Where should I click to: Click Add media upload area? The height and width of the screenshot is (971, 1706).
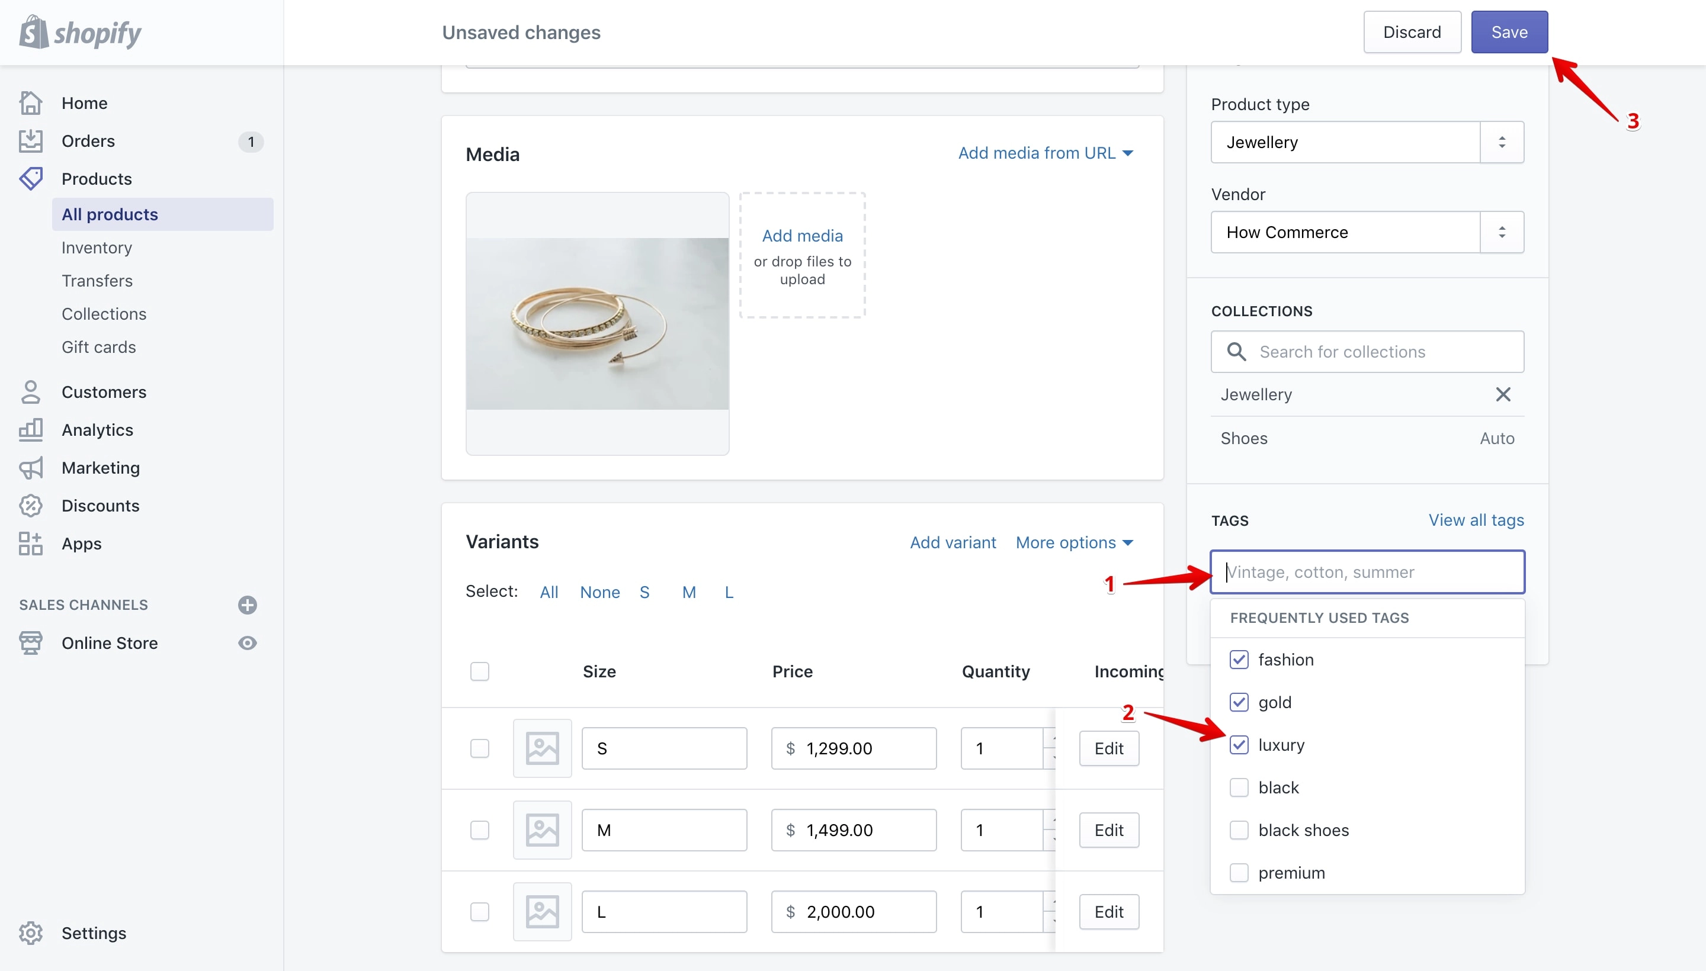pos(802,255)
